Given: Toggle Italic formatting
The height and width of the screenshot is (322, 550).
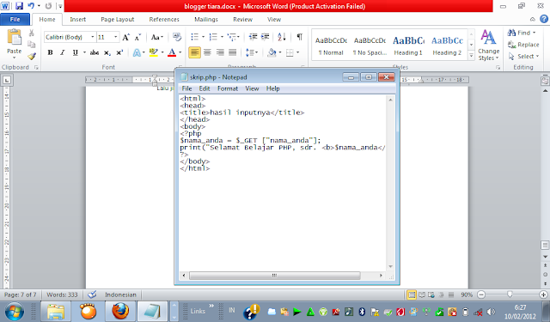Looking at the screenshot, I should pyautogui.click(x=63, y=52).
